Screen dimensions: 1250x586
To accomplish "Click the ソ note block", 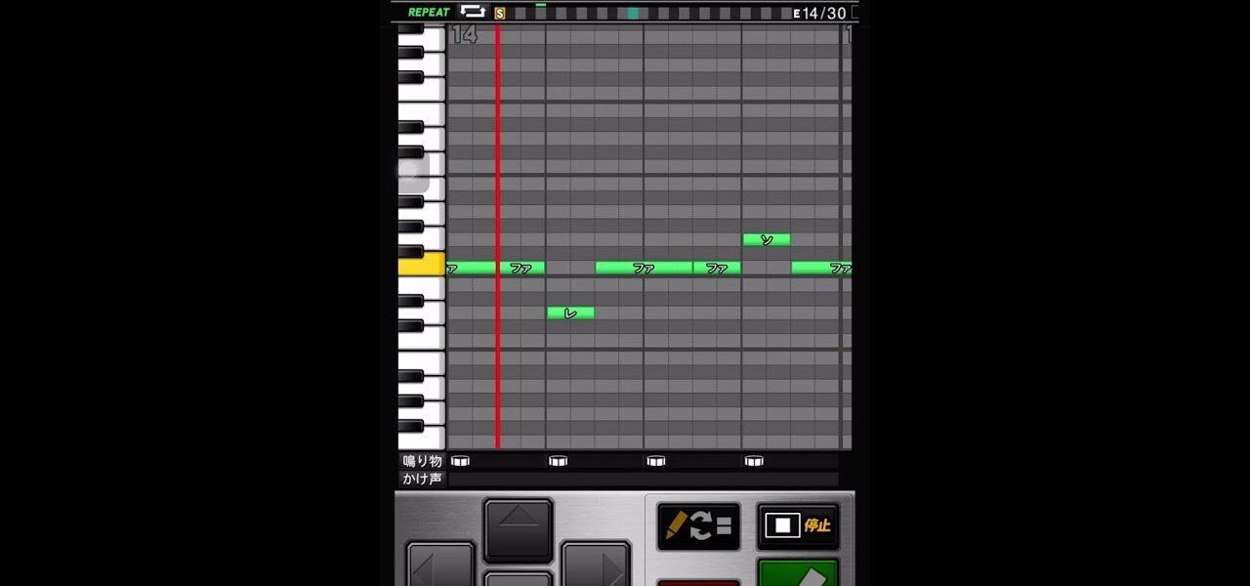I will tap(767, 239).
